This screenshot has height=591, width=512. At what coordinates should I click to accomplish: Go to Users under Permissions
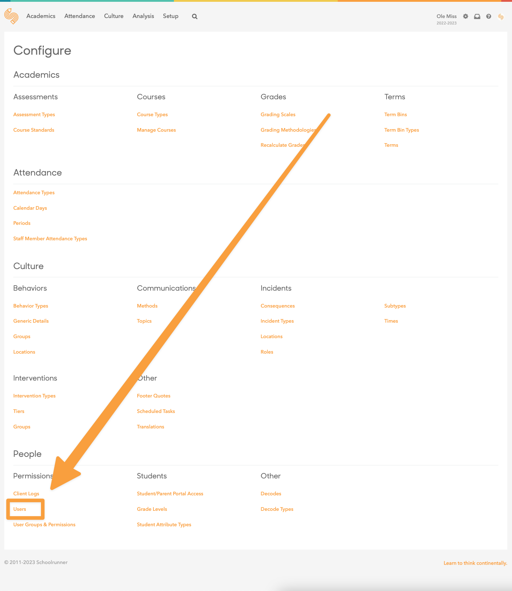(20, 509)
